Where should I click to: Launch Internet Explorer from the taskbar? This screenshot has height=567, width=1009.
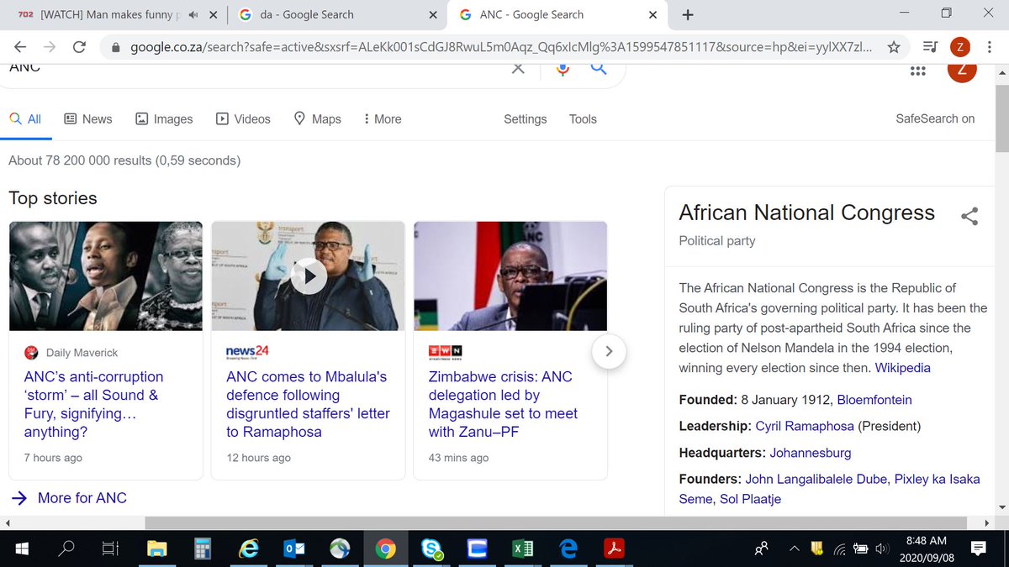(x=248, y=549)
